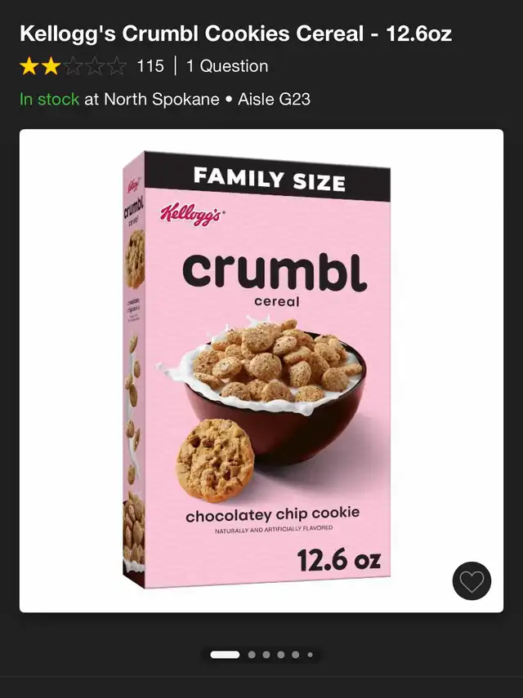Click the second filled yellow star

point(51,66)
